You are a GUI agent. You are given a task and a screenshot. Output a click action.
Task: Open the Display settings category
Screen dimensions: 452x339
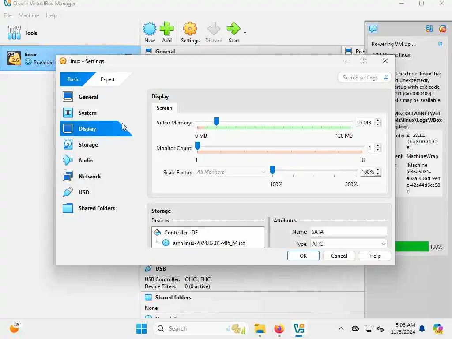pyautogui.click(x=87, y=128)
